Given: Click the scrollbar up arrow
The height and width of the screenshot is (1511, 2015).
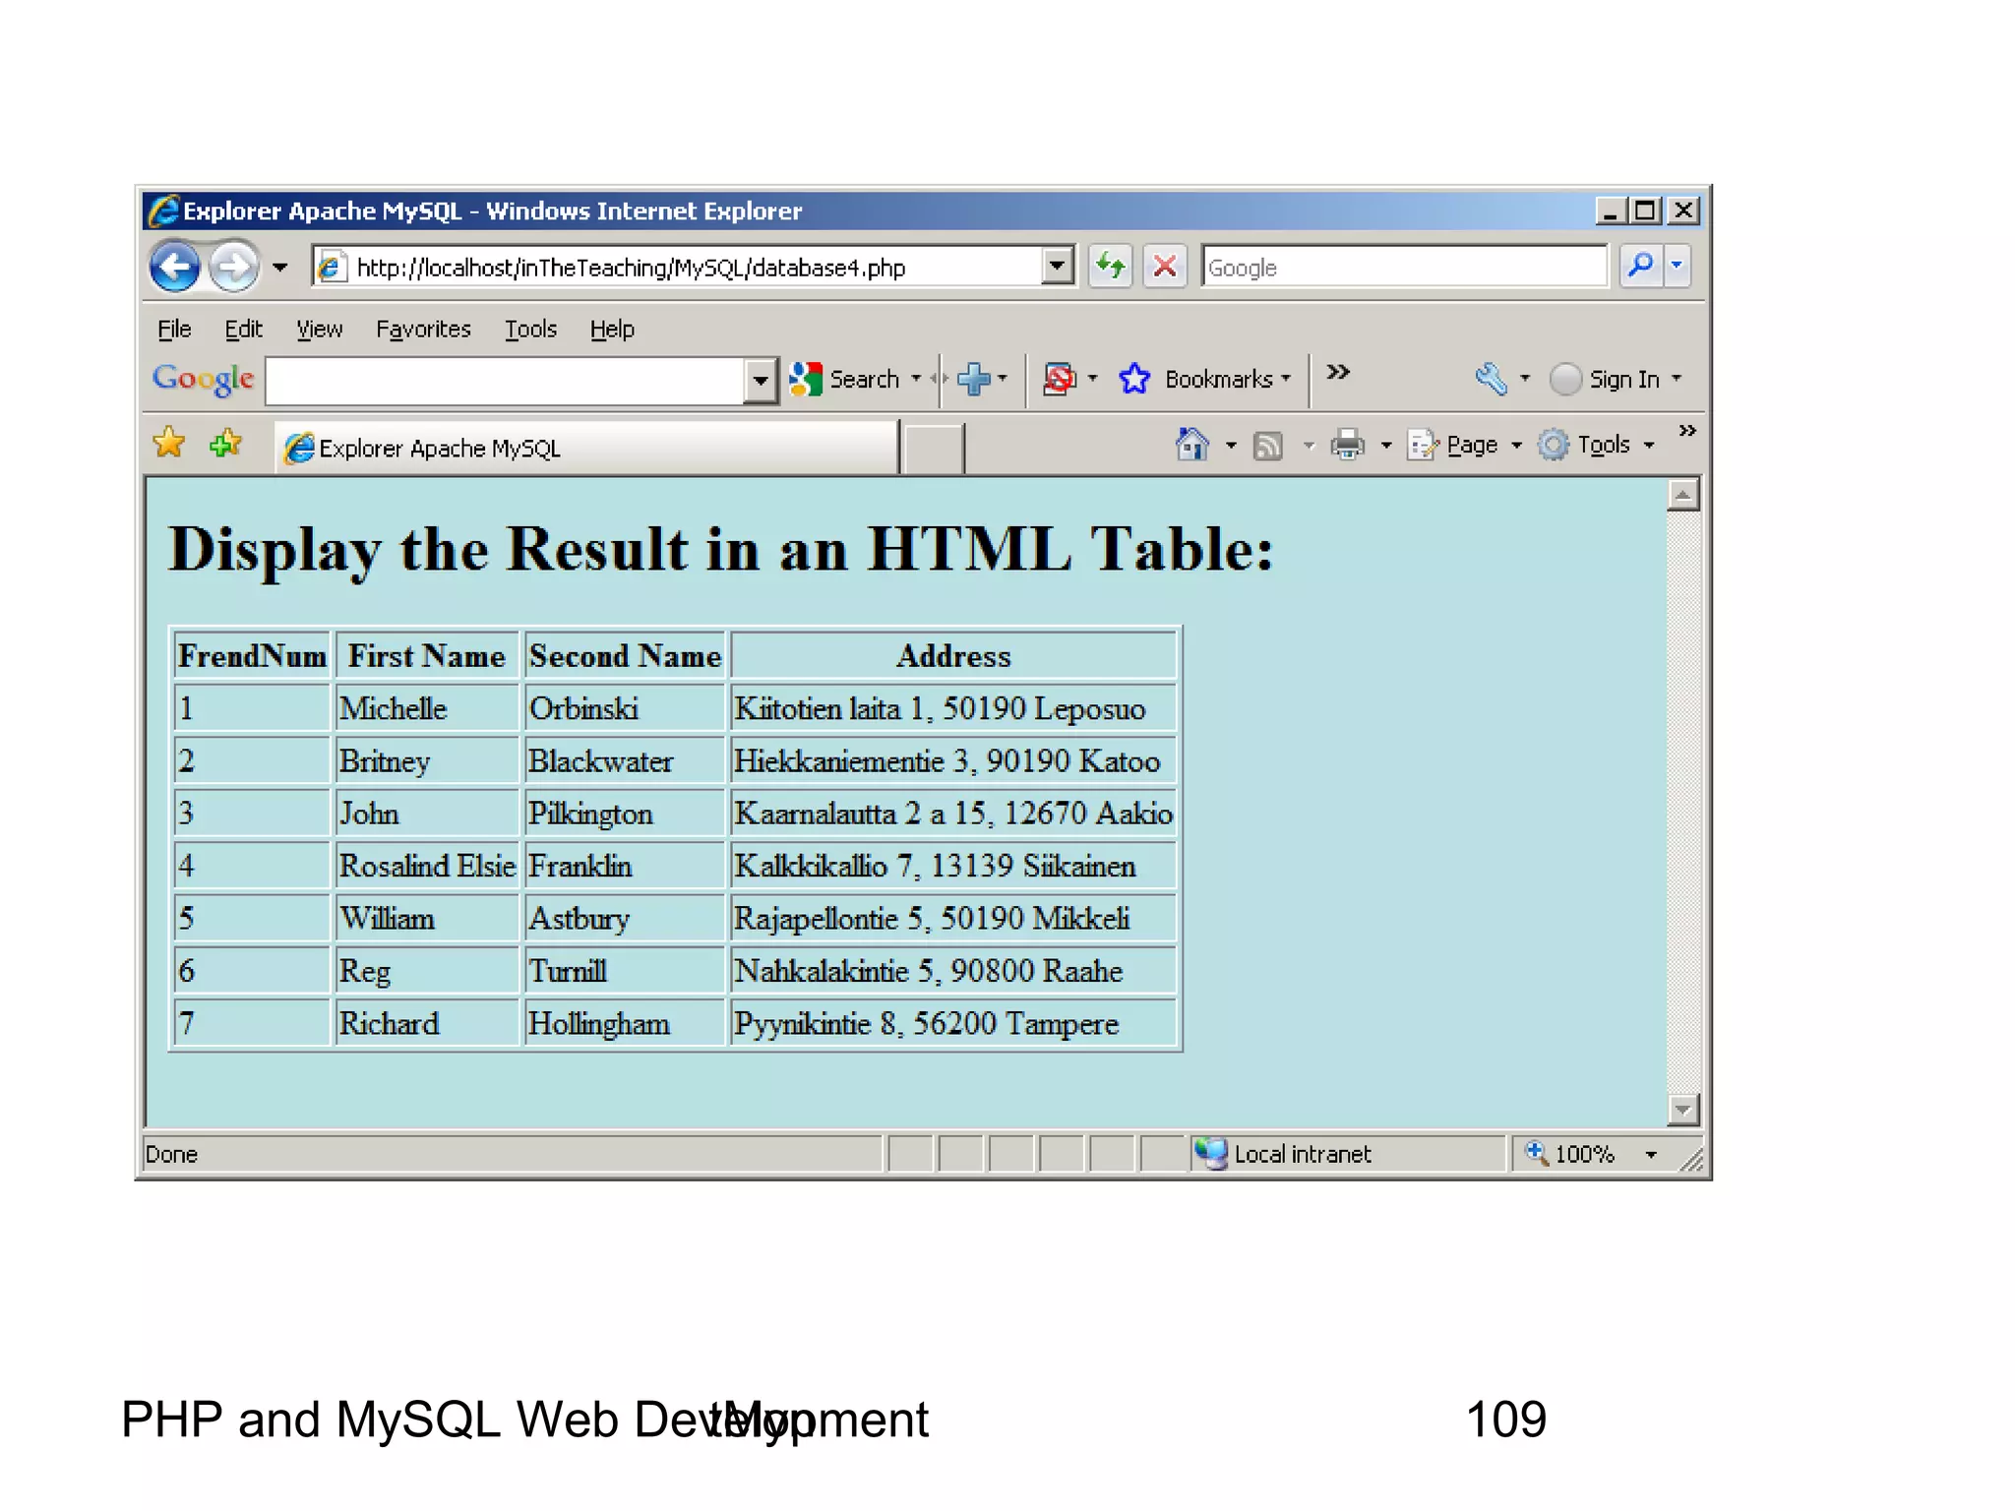Looking at the screenshot, I should point(1683,495).
